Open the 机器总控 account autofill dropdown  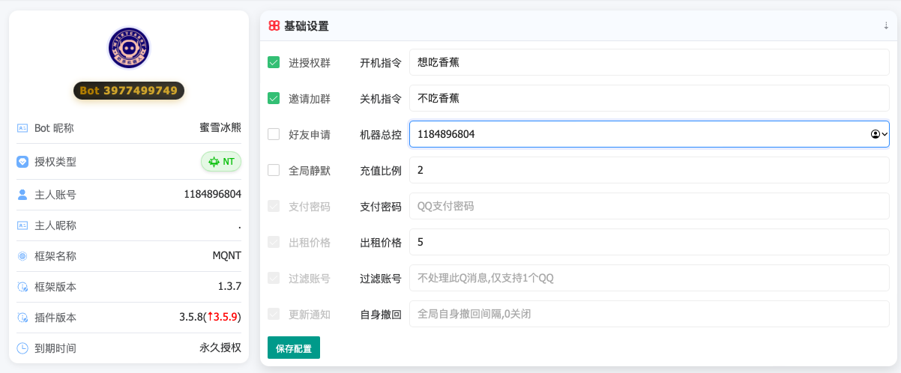pos(879,135)
